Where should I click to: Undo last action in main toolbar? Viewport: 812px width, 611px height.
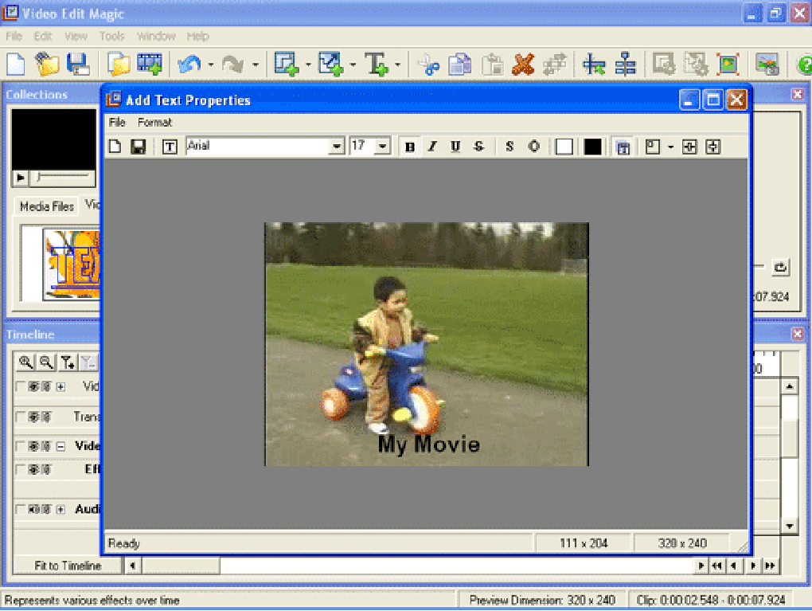[x=189, y=65]
